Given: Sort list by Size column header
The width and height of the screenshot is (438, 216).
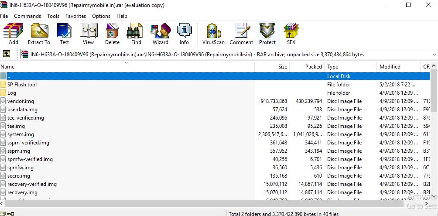Looking at the screenshot, I should tap(272, 67).
